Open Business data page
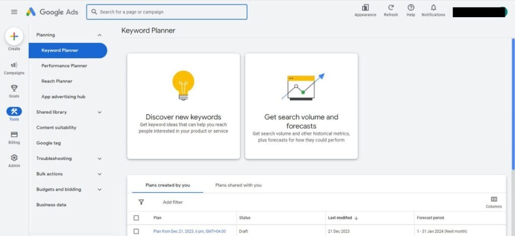Screen dimensions: 515x236 click(x=51, y=204)
